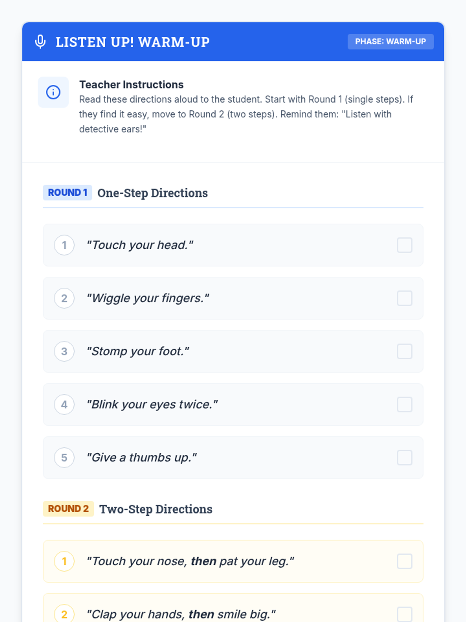Click number 1 circle for Touch your head
Viewport: 466px width, 622px height.
click(x=64, y=245)
